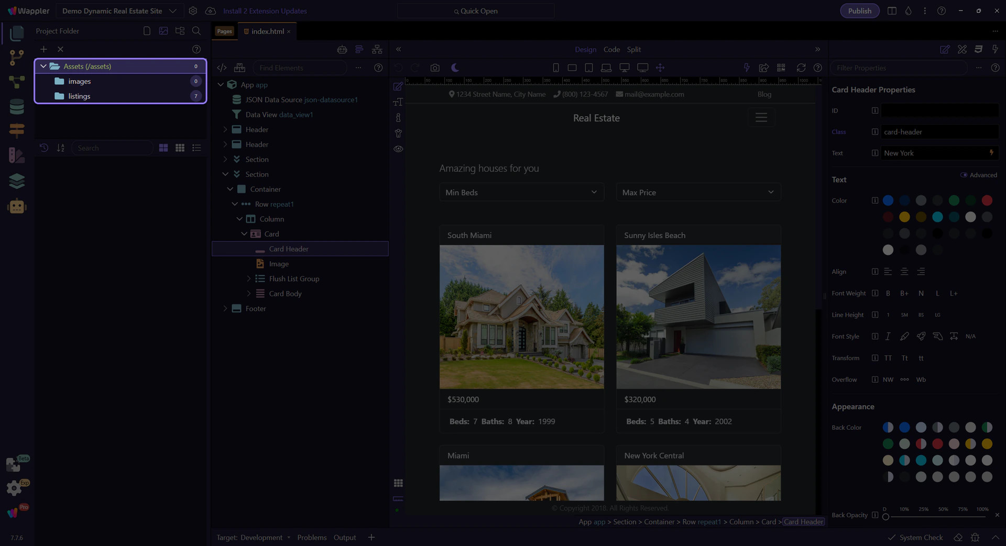Open the Database manager in left sidebar
Screen dimensions: 1006x546
[x=17, y=107]
